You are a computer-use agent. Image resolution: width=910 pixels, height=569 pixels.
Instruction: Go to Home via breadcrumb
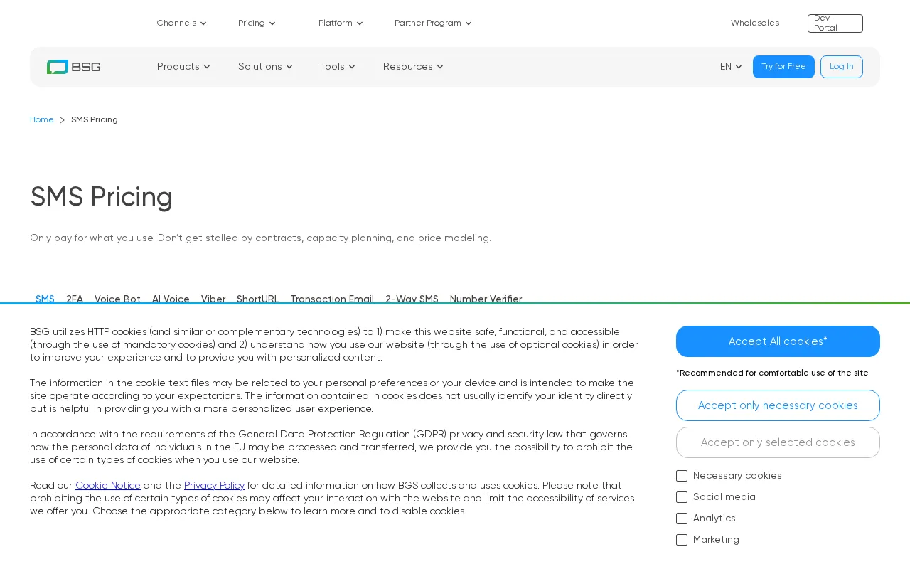point(42,119)
